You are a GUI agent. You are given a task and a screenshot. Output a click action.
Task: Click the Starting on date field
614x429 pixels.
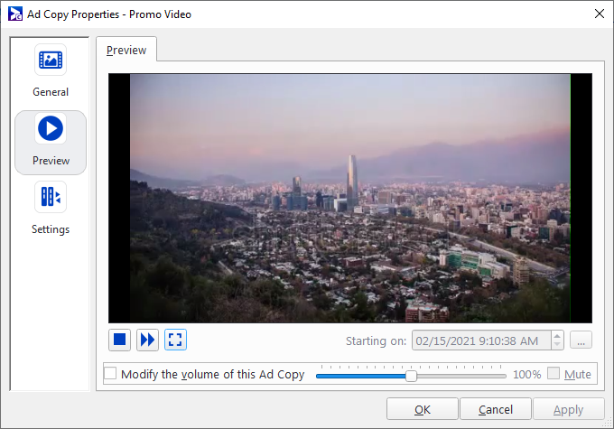click(x=481, y=340)
